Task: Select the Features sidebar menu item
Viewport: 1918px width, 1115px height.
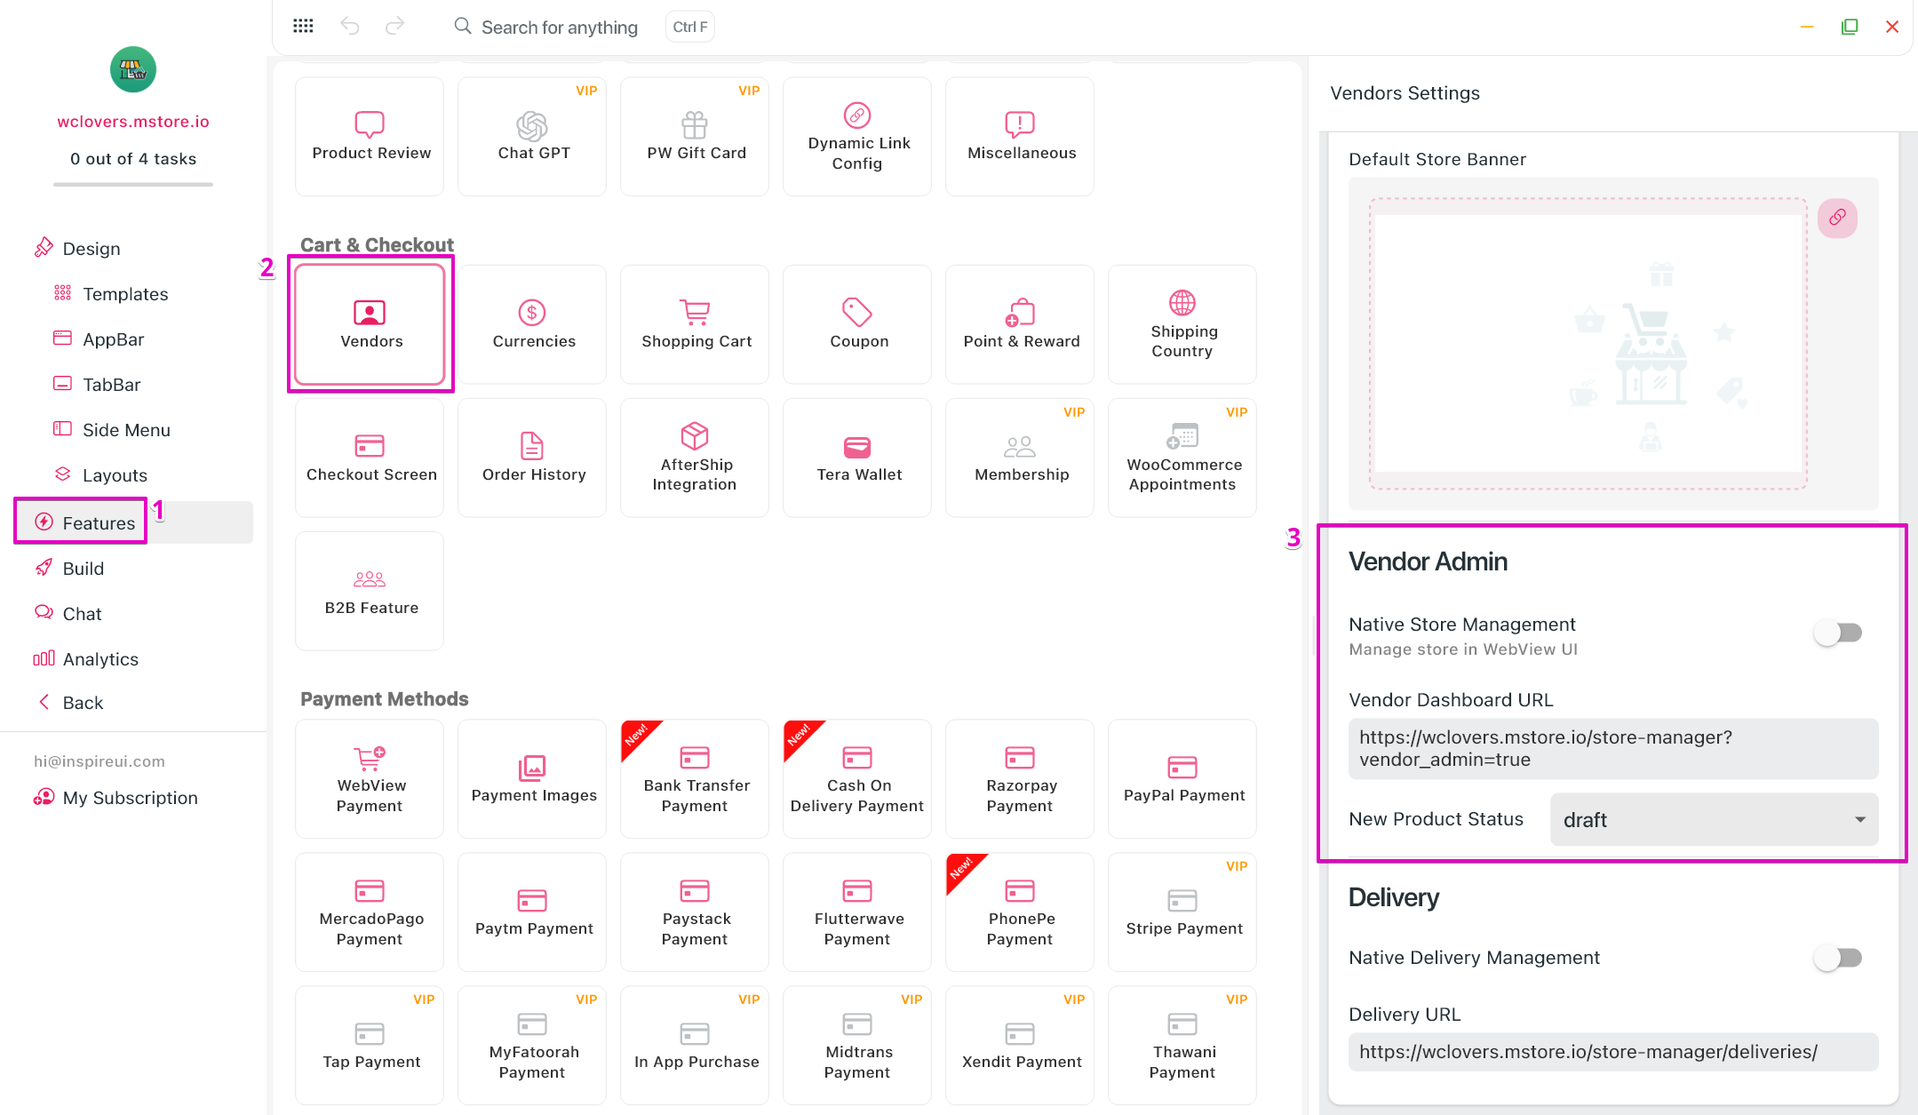Action: coord(98,522)
